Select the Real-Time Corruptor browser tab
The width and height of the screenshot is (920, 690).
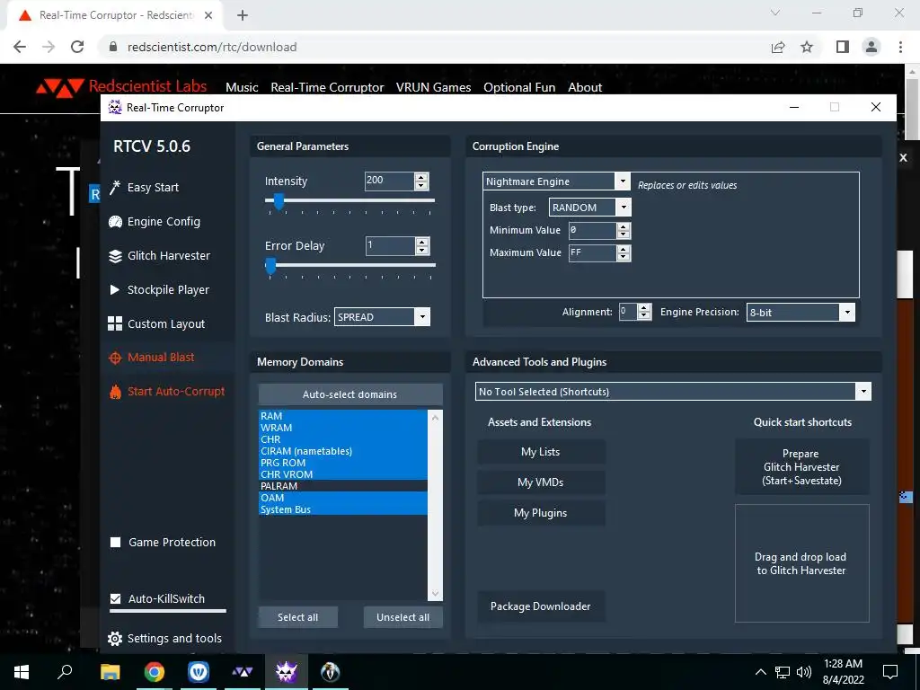(115, 15)
